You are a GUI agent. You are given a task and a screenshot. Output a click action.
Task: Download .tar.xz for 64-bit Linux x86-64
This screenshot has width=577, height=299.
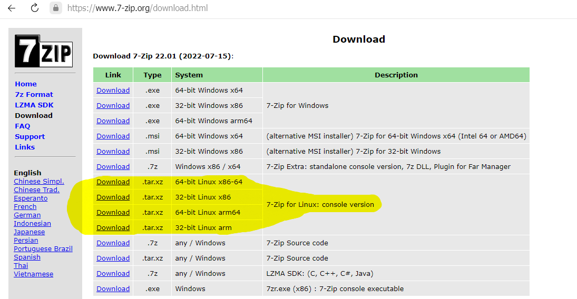tap(113, 182)
